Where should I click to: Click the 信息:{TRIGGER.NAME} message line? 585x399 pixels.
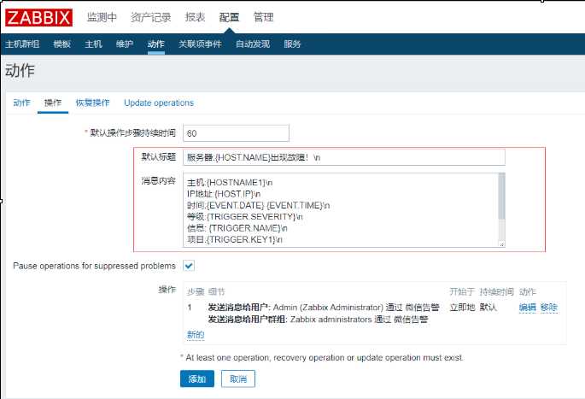(237, 228)
